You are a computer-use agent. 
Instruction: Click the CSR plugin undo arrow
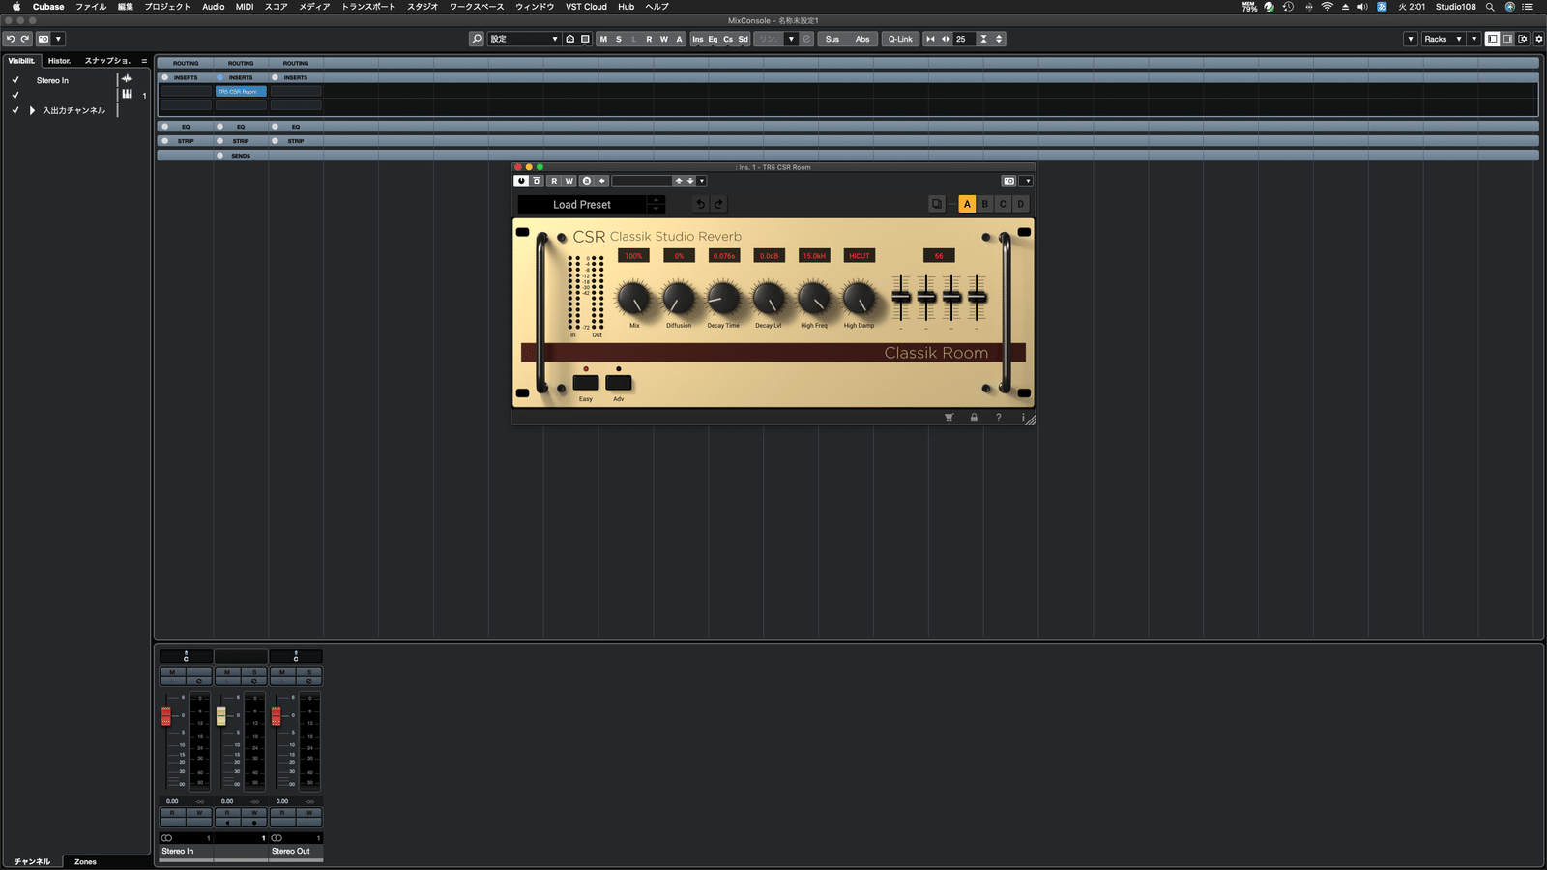(700, 204)
